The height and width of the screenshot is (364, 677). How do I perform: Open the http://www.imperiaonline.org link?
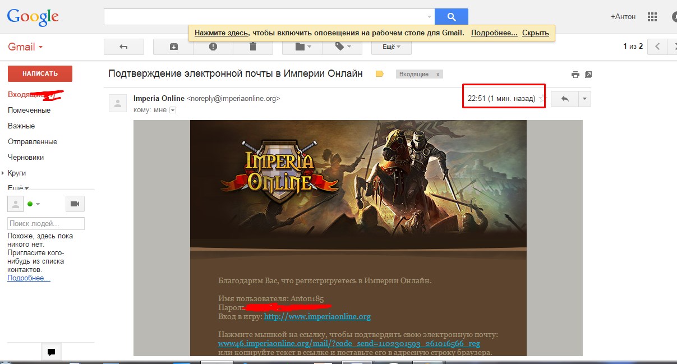pos(317,316)
